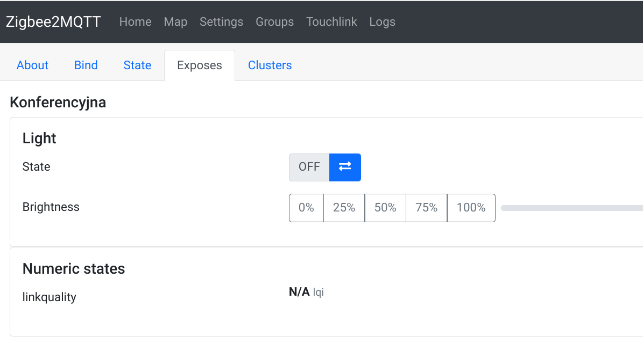Set brightness to 75%

[x=426, y=208]
